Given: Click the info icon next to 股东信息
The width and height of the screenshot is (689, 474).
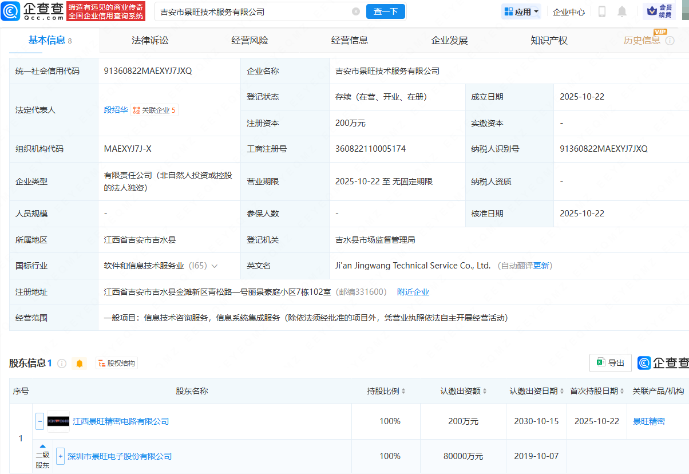Looking at the screenshot, I should pyautogui.click(x=62, y=363).
